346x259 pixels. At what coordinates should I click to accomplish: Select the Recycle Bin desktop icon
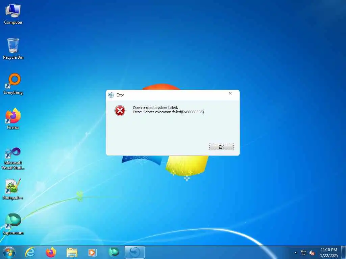(13, 49)
